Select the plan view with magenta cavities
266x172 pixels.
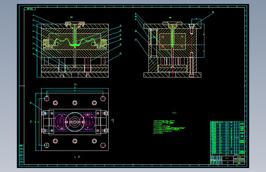tap(75, 122)
